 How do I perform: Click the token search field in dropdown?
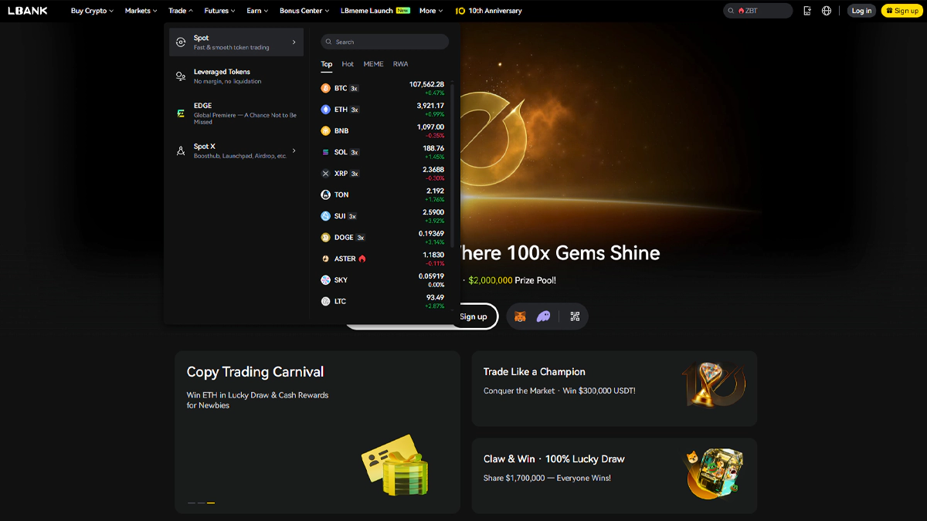[385, 42]
